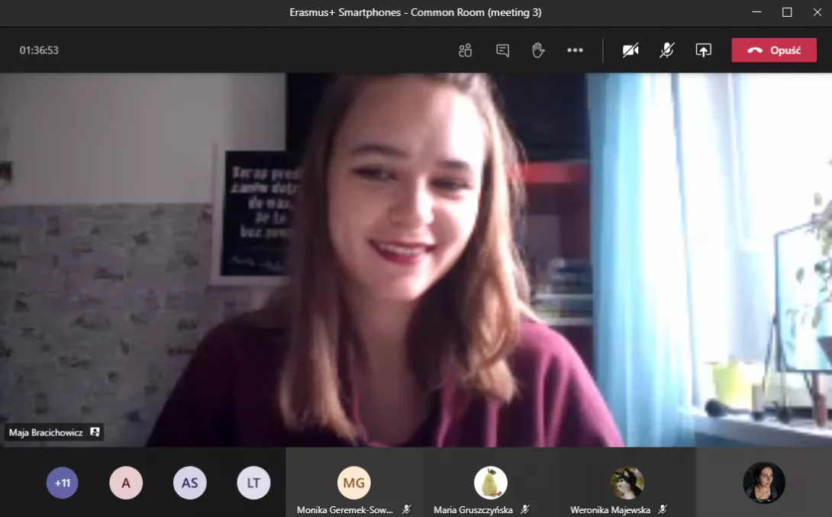Viewport: 832px width, 517px height.
Task: Maximize the meeting window
Action: (x=787, y=12)
